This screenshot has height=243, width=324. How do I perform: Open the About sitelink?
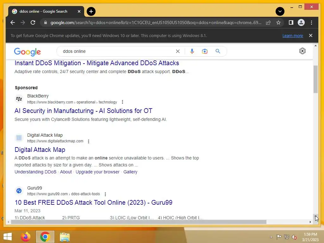(x=66, y=172)
